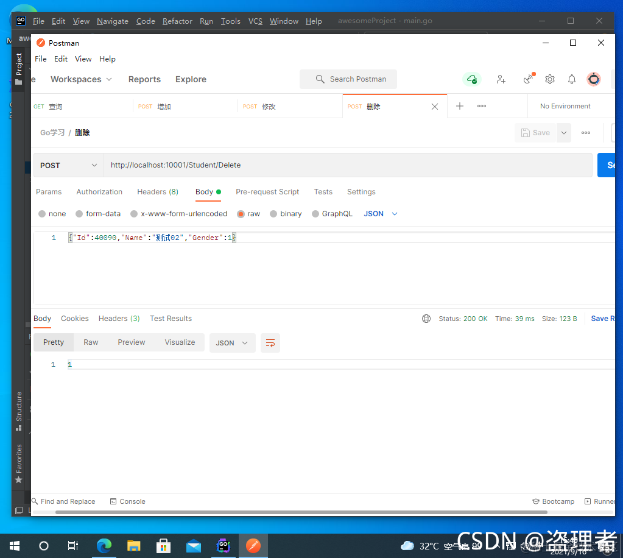The height and width of the screenshot is (558, 623).
Task: Click the user avatar icon
Action: 594,79
